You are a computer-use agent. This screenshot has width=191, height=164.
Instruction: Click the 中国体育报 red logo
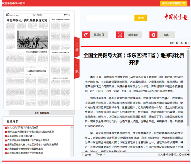tap(176, 17)
